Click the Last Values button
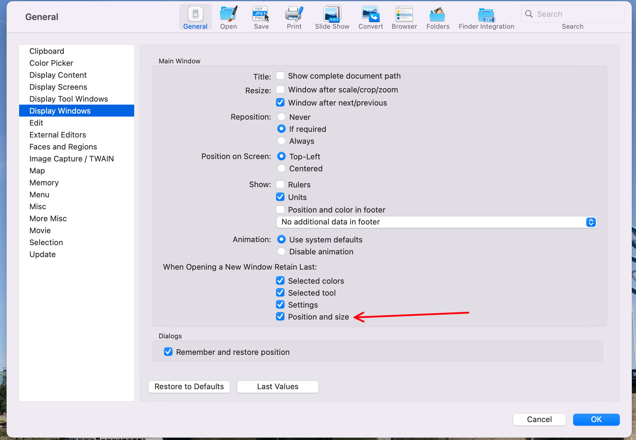This screenshot has height=440, width=636. (278, 386)
